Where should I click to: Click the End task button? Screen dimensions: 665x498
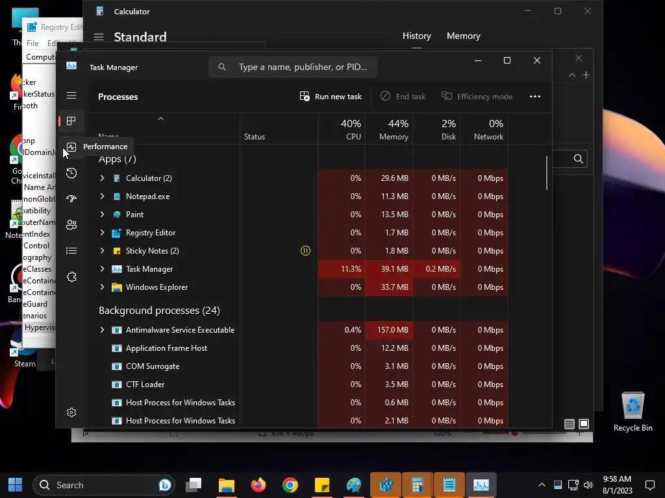[x=403, y=97]
